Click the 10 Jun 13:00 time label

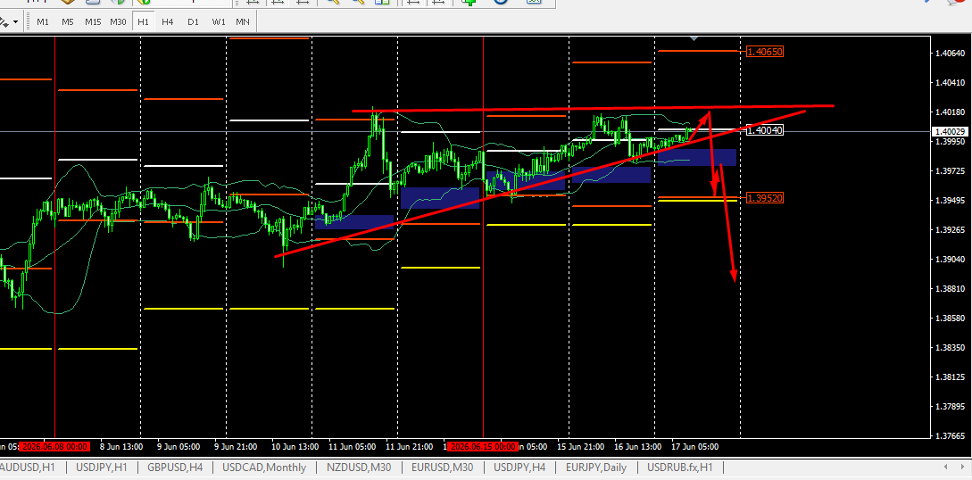click(x=295, y=447)
